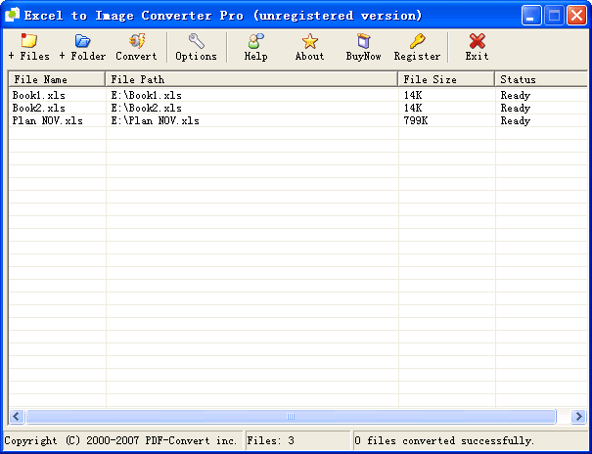Close the window with the red X
This screenshot has width=592, height=454.
point(576,16)
